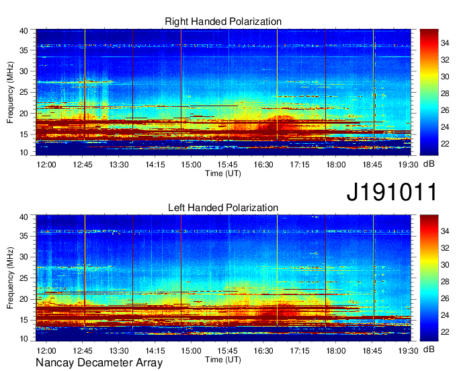The width and height of the screenshot is (457, 371).
Task: Click the 28 value on Right Handed colorbar
Action: [x=445, y=93]
